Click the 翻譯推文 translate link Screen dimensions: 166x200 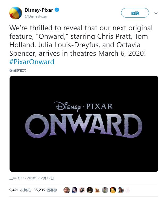click(x=20, y=70)
